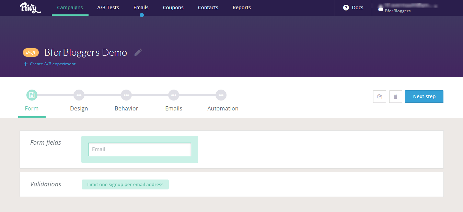The width and height of the screenshot is (463, 212).
Task: Open the Docs link
Action: coord(358,8)
